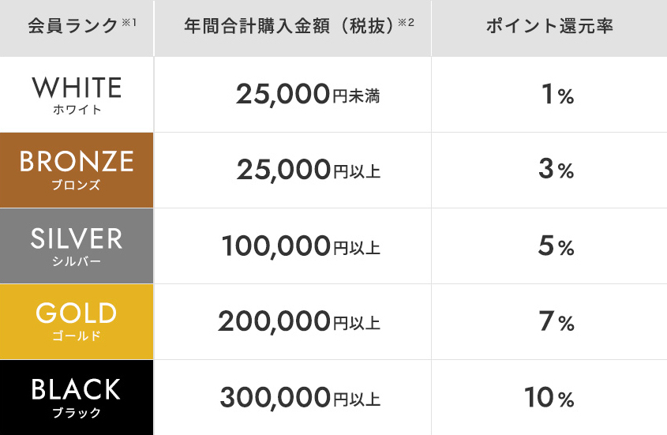
Task: Select the BLACK rank block
Action: [77, 397]
